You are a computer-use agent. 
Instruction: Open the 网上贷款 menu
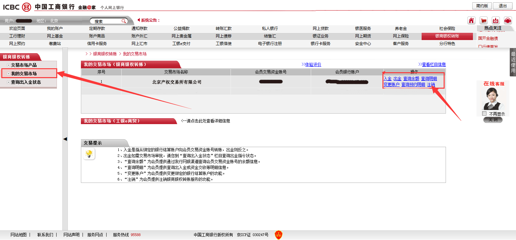[321, 29]
